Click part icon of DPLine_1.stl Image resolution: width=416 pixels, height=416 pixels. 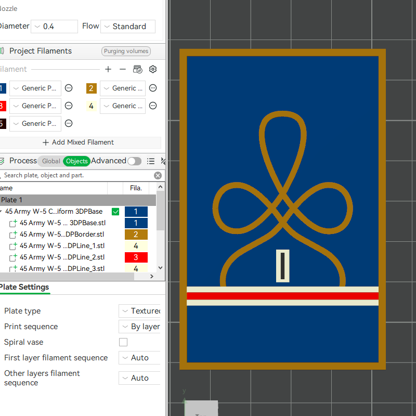click(14, 246)
